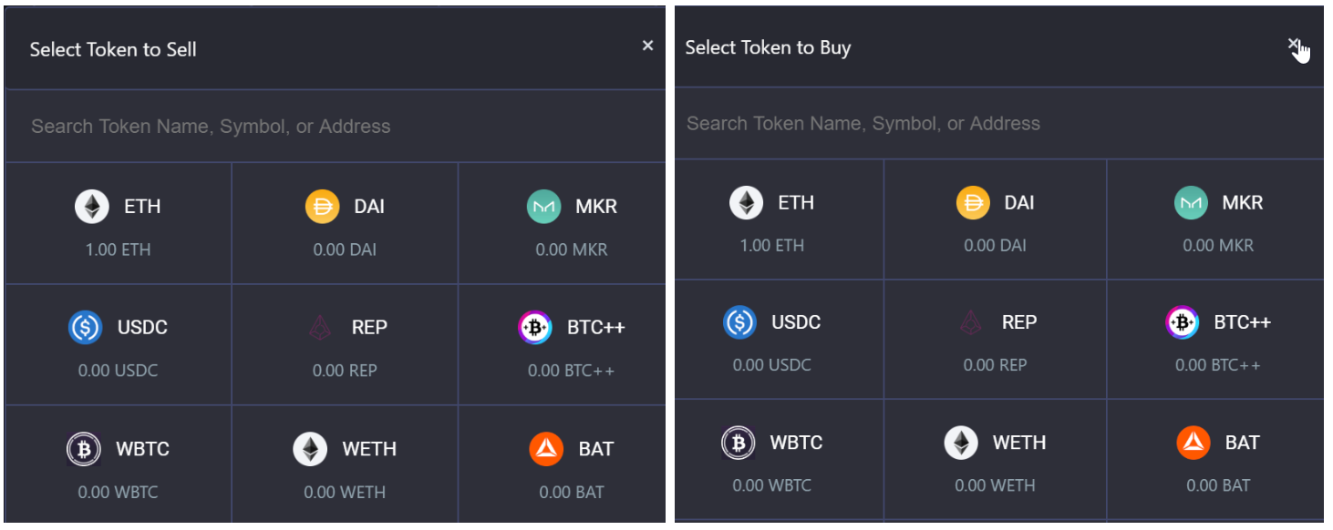
Task: Choose BTC++ icon in the Sell panel
Action: tap(535, 327)
